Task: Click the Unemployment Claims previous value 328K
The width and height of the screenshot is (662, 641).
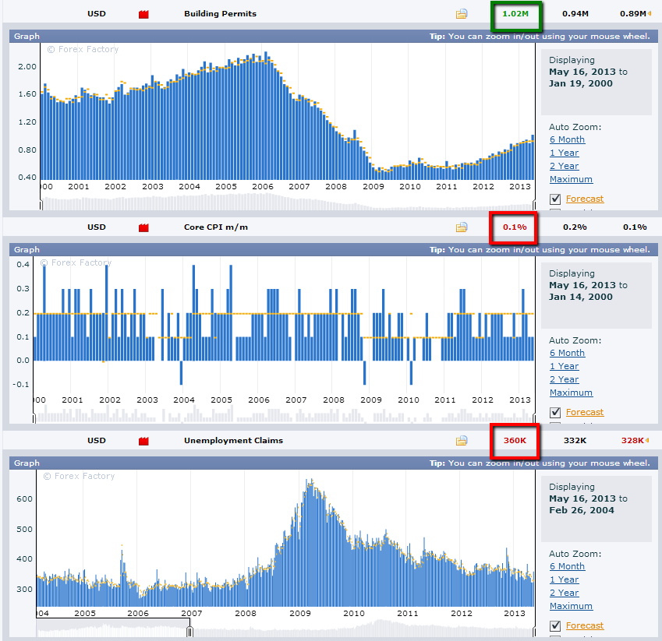Action: 632,440
